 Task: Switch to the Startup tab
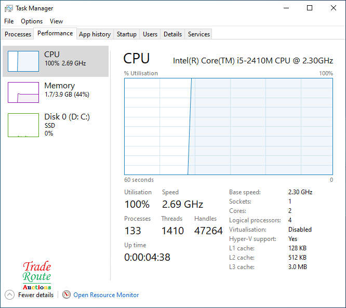pyautogui.click(x=127, y=34)
